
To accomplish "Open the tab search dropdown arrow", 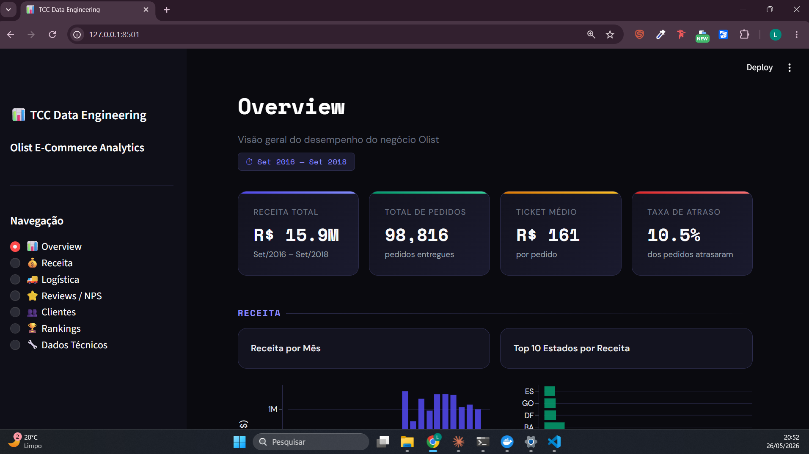I will tap(8, 9).
